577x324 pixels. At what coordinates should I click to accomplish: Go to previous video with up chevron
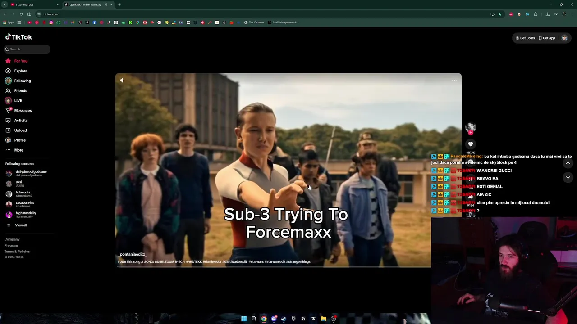(568, 163)
